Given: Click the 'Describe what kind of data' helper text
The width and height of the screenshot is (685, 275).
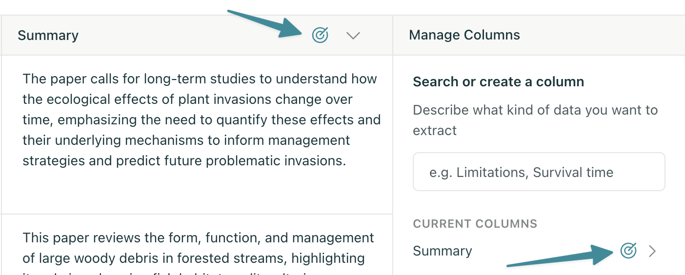Looking at the screenshot, I should [x=535, y=120].
